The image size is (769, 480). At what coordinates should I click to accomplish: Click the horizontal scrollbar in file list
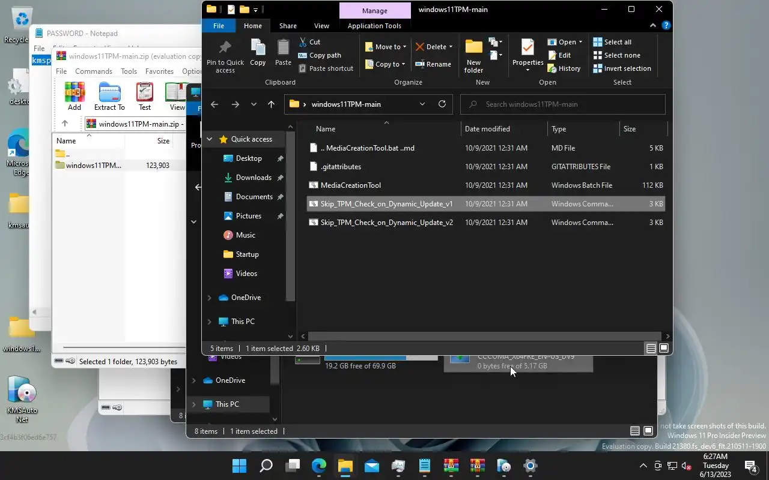click(485, 337)
